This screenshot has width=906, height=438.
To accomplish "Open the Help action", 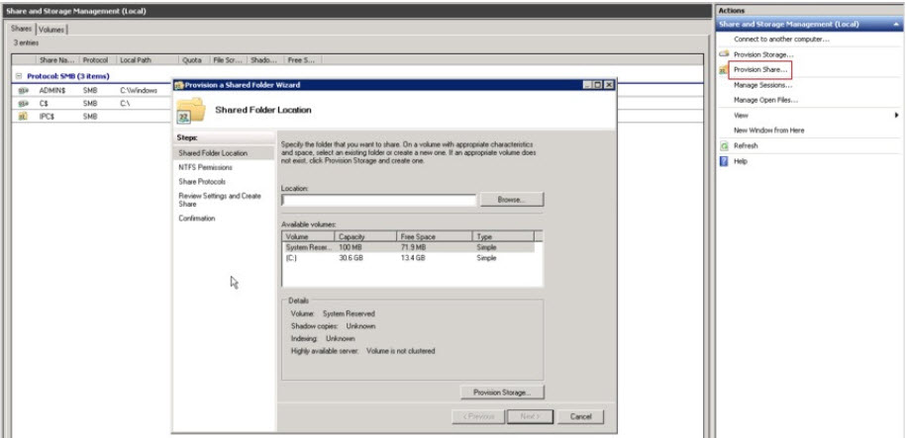I will tap(741, 161).
